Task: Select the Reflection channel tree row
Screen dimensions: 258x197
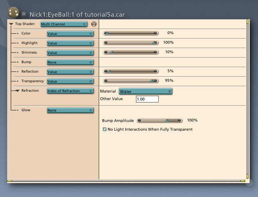Action: point(30,71)
